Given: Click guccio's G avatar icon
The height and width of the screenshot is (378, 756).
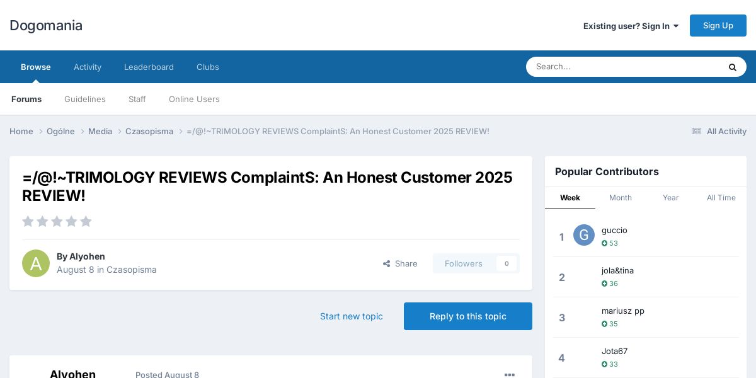Looking at the screenshot, I should point(584,235).
